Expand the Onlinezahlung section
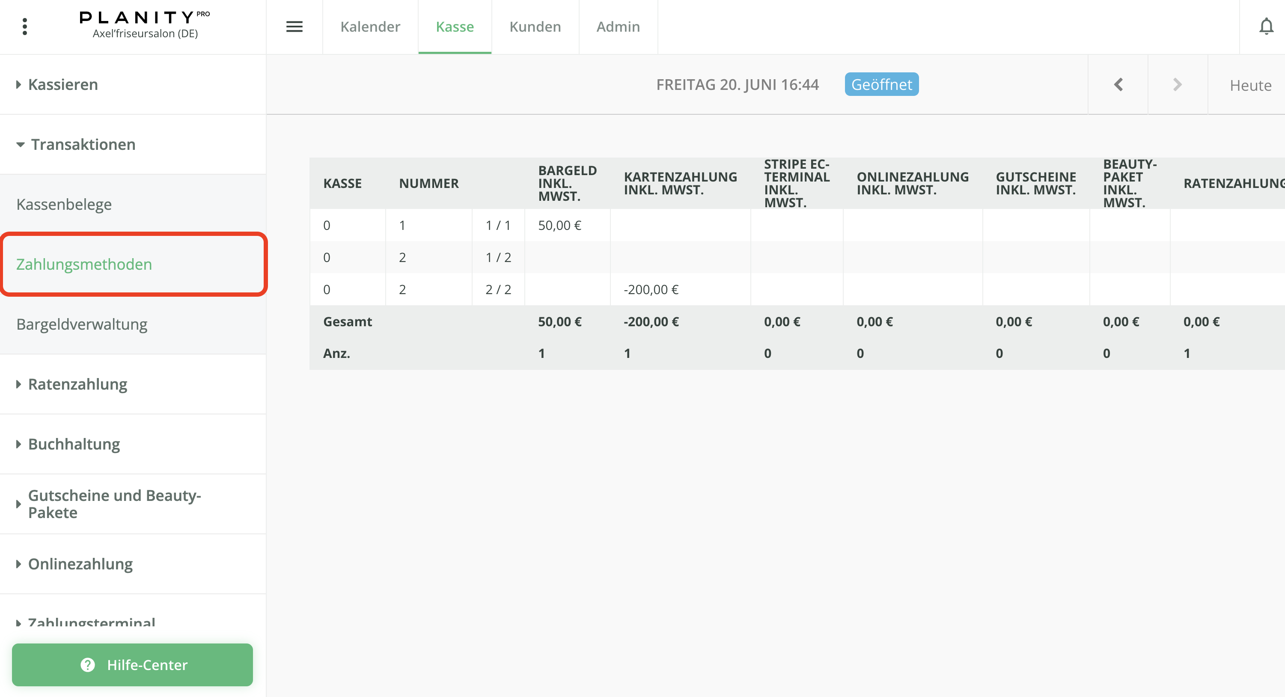 tap(80, 564)
